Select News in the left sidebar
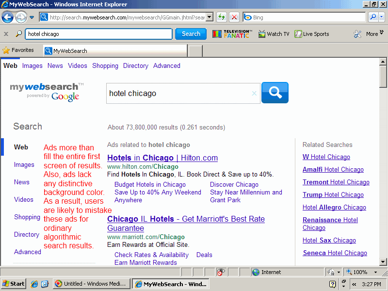Image resolution: width=388 pixels, height=291 pixels. pos(21,182)
